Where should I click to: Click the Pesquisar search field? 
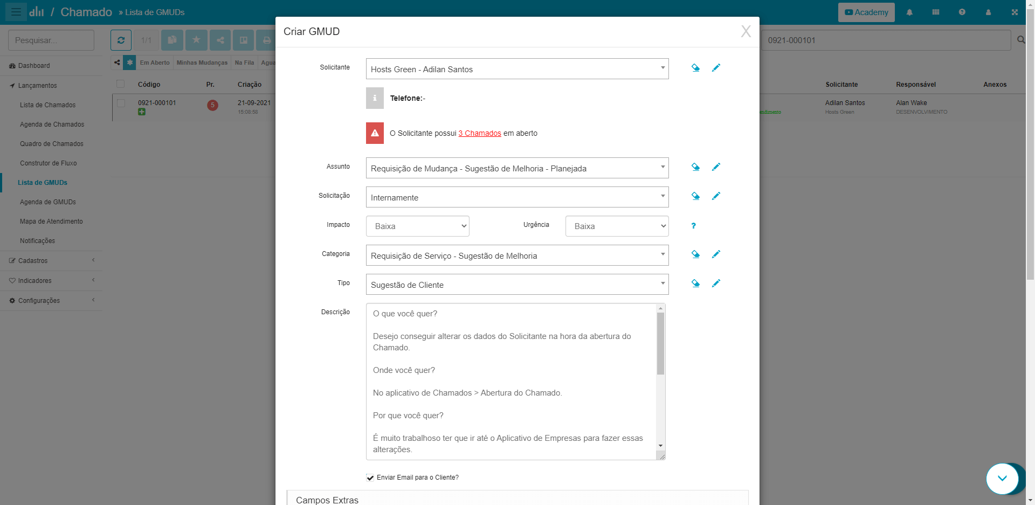51,40
